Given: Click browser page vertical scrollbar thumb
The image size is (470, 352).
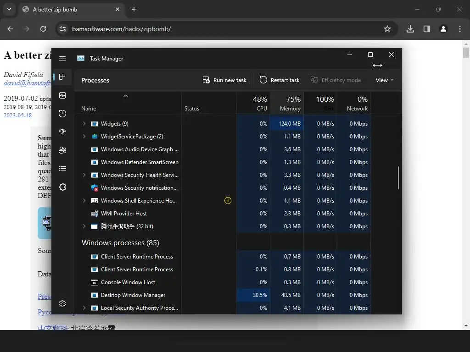Looking at the screenshot, I should coord(466,52).
